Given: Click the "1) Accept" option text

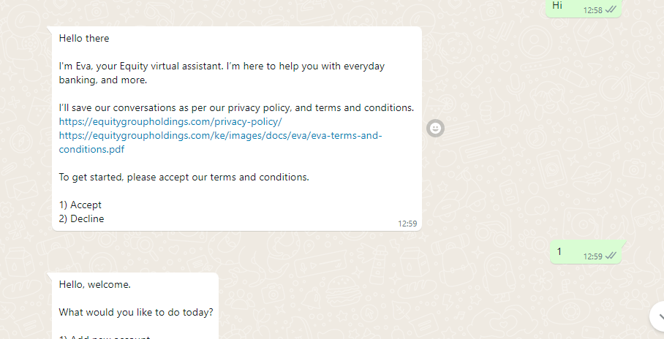Looking at the screenshot, I should [x=80, y=205].
